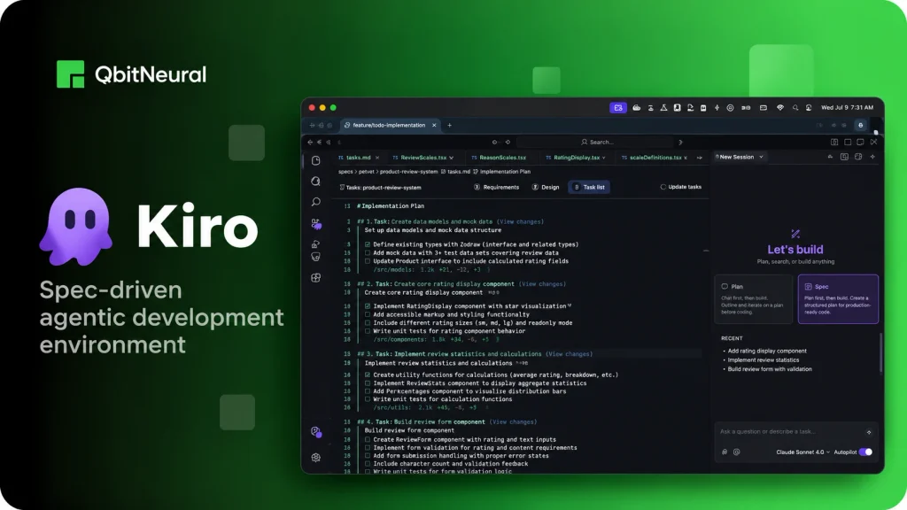Show more editor tabs with overflow arrow
907x510 pixels.
point(700,158)
